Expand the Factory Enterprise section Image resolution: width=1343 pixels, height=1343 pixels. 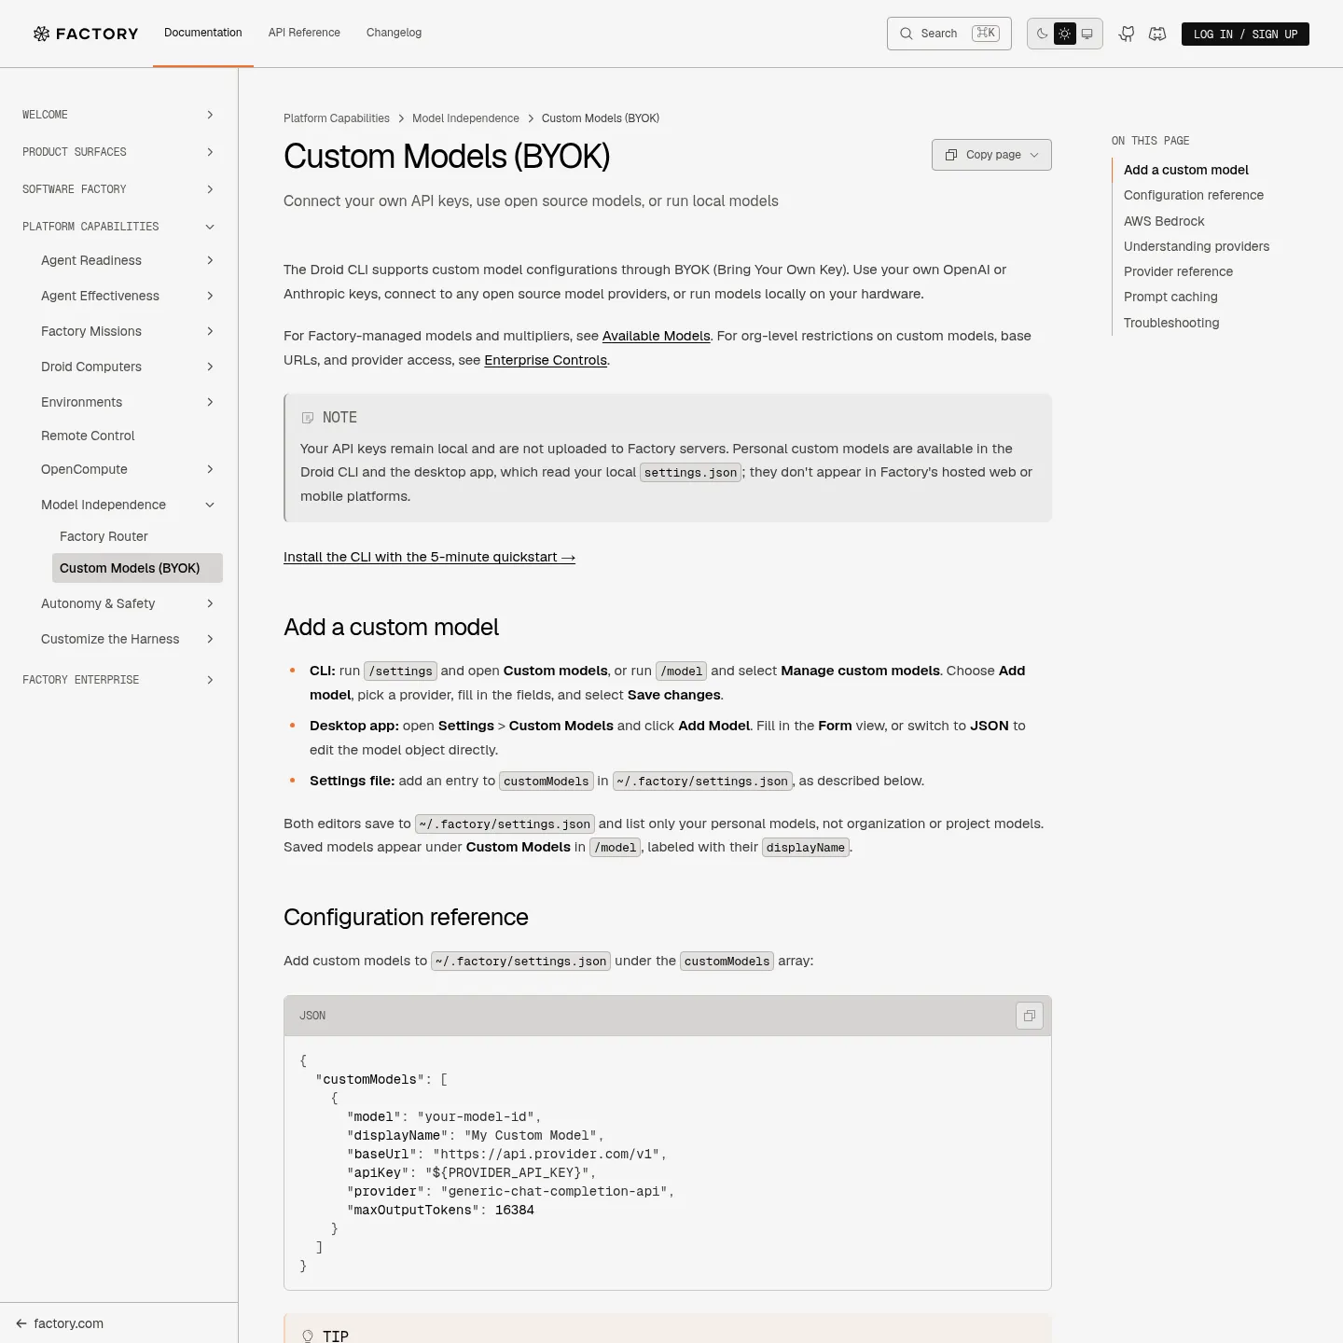pyautogui.click(x=118, y=680)
